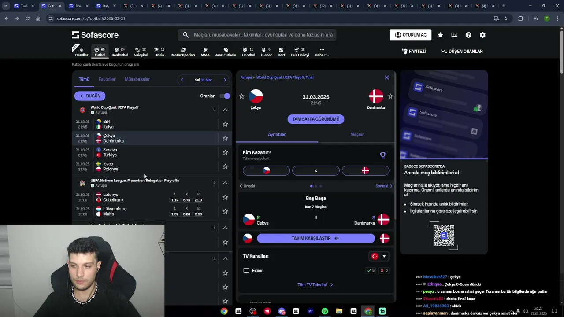Select the Voleybol sport icon
564x317 pixels.
(141, 52)
